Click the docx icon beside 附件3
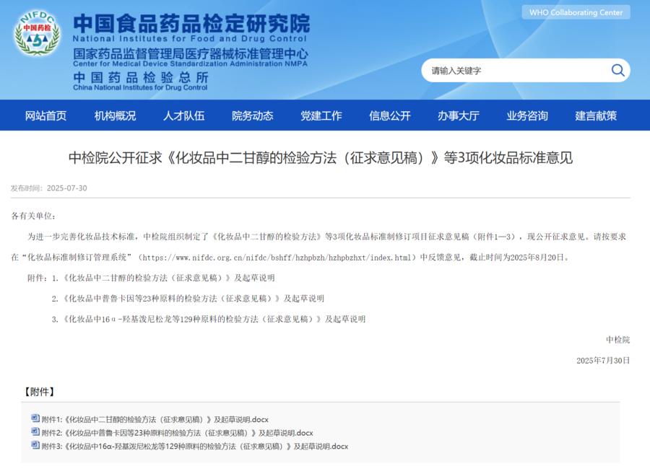This screenshot has width=650, height=474. pyautogui.click(x=35, y=446)
